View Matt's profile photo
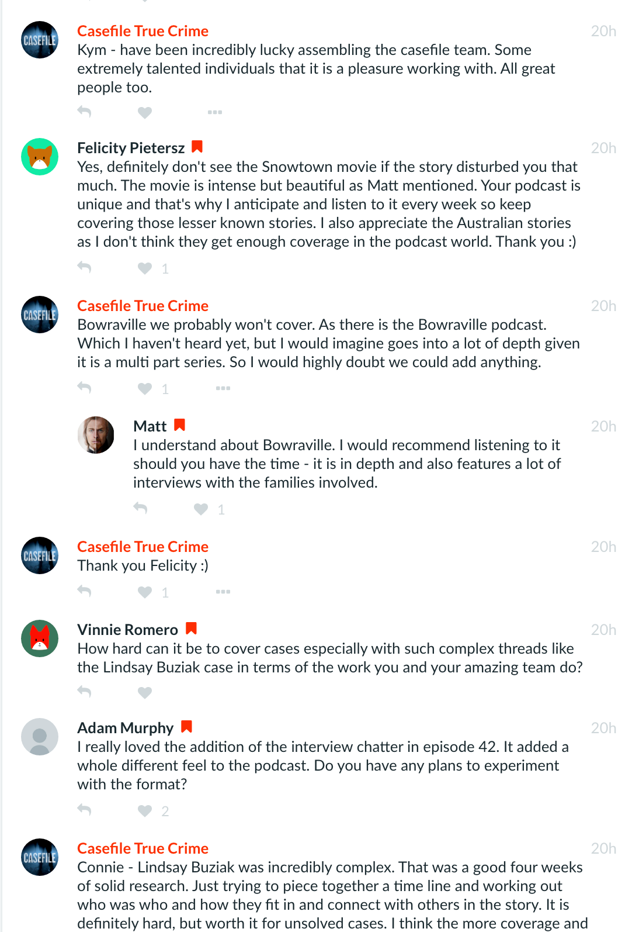632x932 pixels. pyautogui.click(x=96, y=435)
